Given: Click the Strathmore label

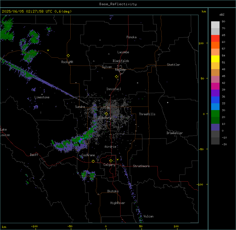Looking at the screenshot, I should tap(141, 166).
